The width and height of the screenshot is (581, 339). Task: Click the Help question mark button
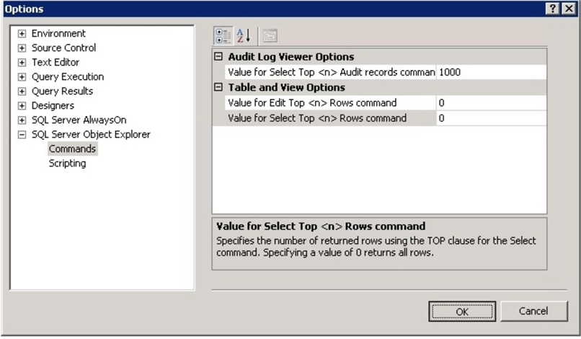point(552,9)
